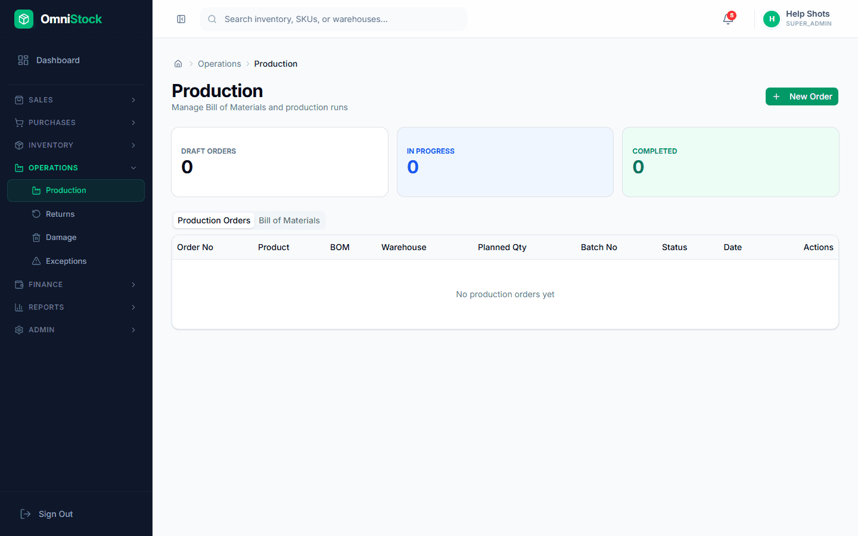Image resolution: width=858 pixels, height=536 pixels.
Task: Click the BOM column header
Action: click(340, 247)
